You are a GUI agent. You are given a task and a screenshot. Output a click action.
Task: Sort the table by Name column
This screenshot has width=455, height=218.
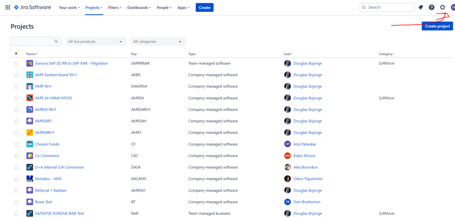coord(31,54)
